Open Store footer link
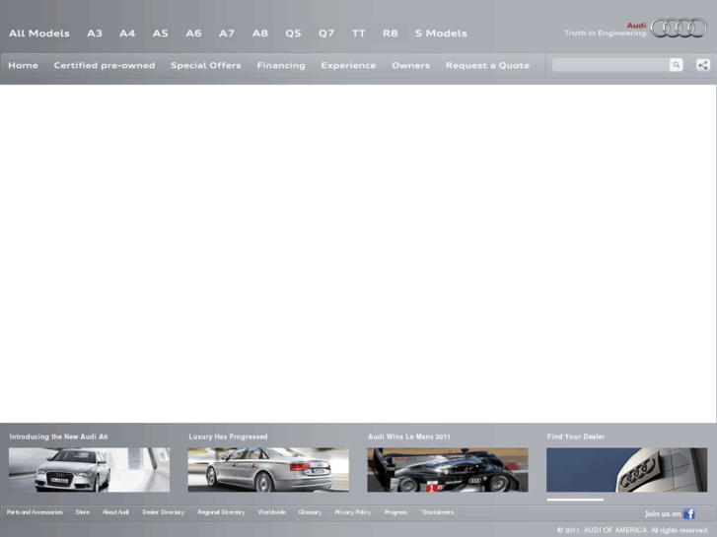 point(82,512)
